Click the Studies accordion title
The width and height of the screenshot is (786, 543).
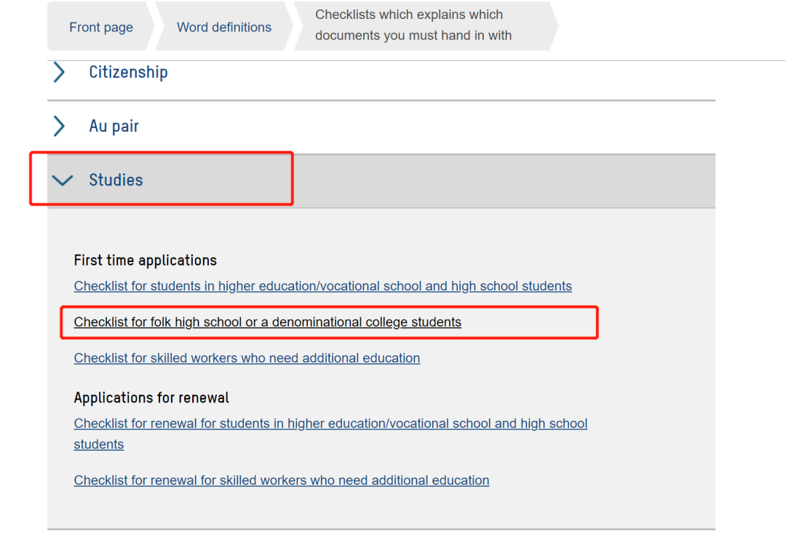116,180
